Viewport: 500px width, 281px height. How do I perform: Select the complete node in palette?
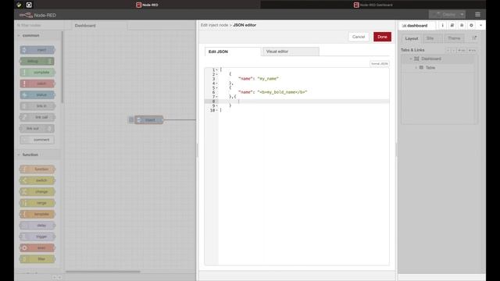point(37,73)
